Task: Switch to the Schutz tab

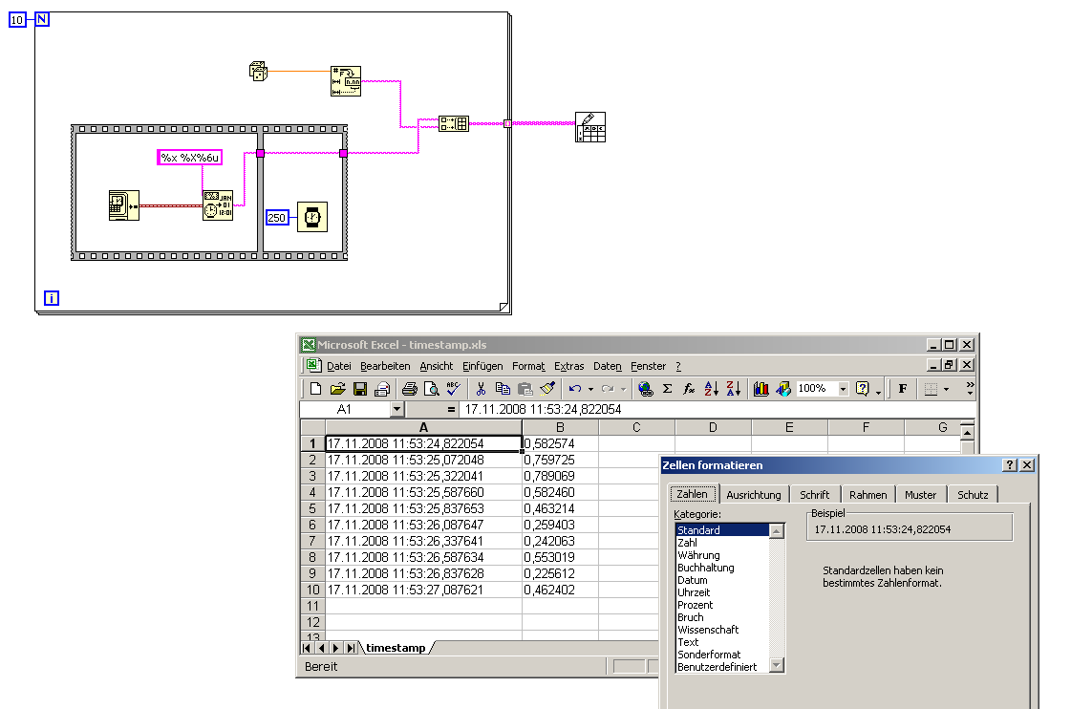Action: [973, 495]
